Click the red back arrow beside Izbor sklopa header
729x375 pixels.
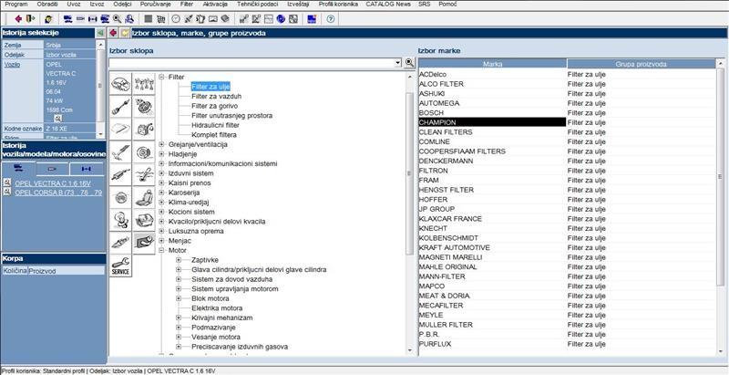113,33
